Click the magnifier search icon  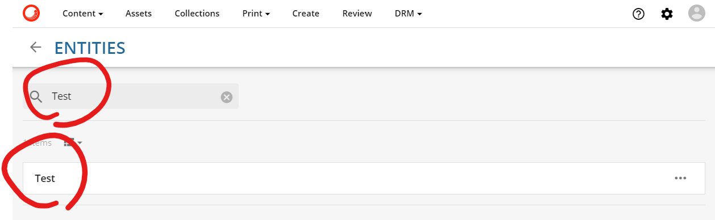tap(36, 96)
